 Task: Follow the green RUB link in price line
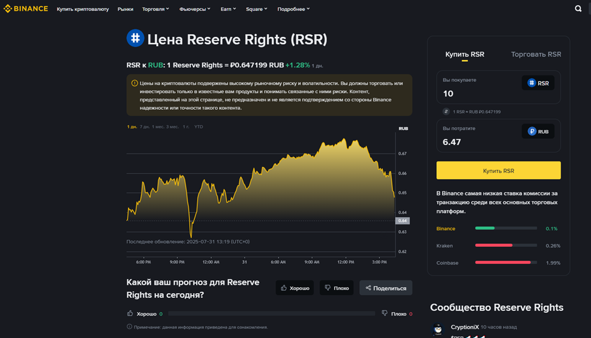coord(155,65)
